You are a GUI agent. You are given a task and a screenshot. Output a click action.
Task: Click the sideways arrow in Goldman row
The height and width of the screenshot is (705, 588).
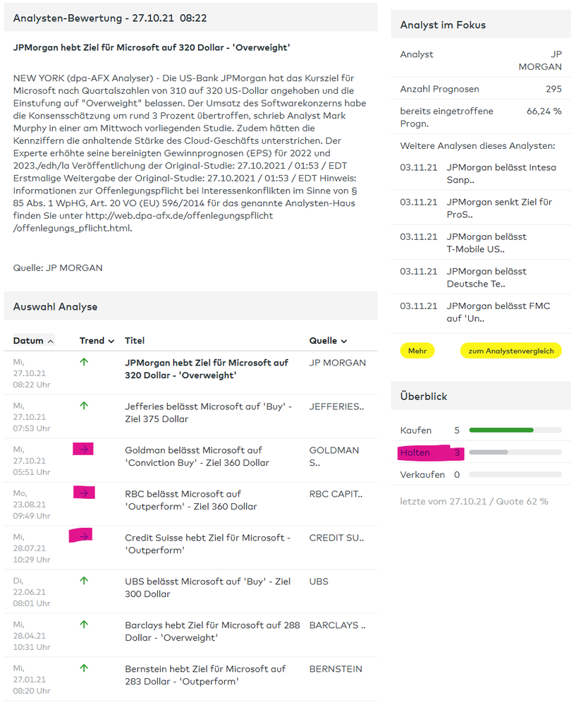pos(85,450)
